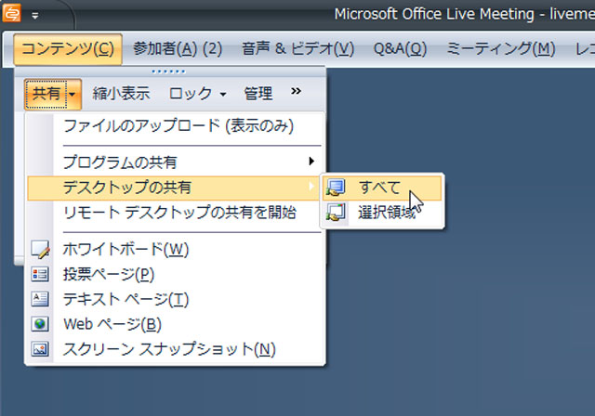The height and width of the screenshot is (416, 595).
Task: Expand the 共有 dropdown arrow
Action: (73, 94)
